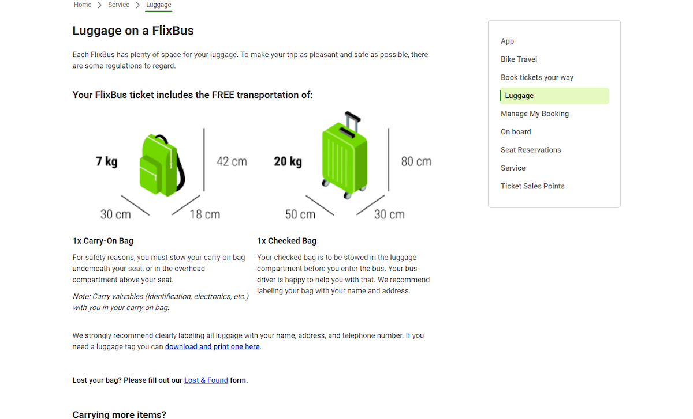
Task: Click the Carrying more items? heading
Action: [x=119, y=414]
